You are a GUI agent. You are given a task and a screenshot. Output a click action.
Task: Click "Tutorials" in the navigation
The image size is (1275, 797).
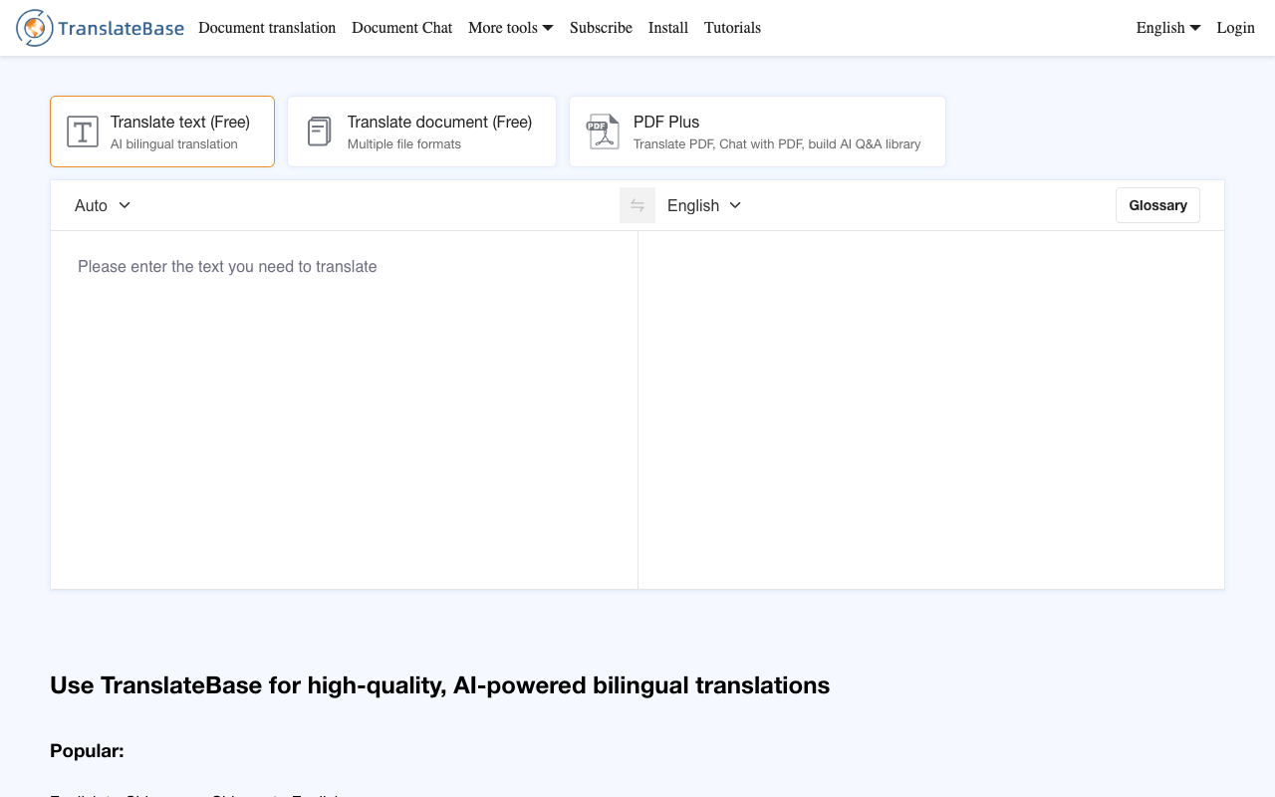click(x=732, y=28)
